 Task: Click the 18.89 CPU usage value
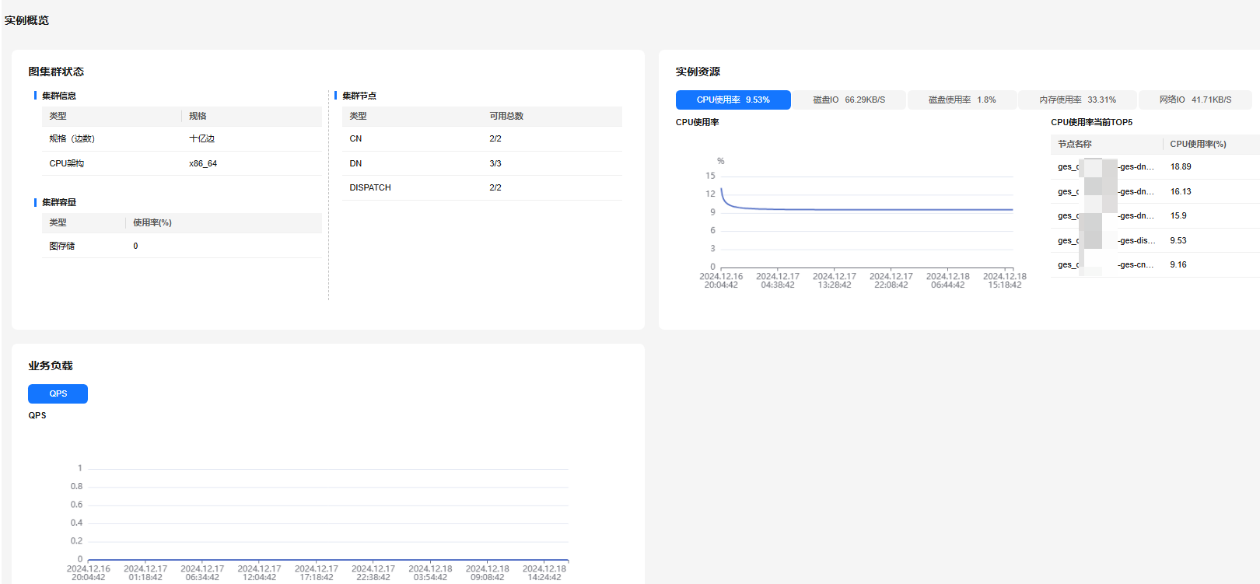pos(1181,166)
